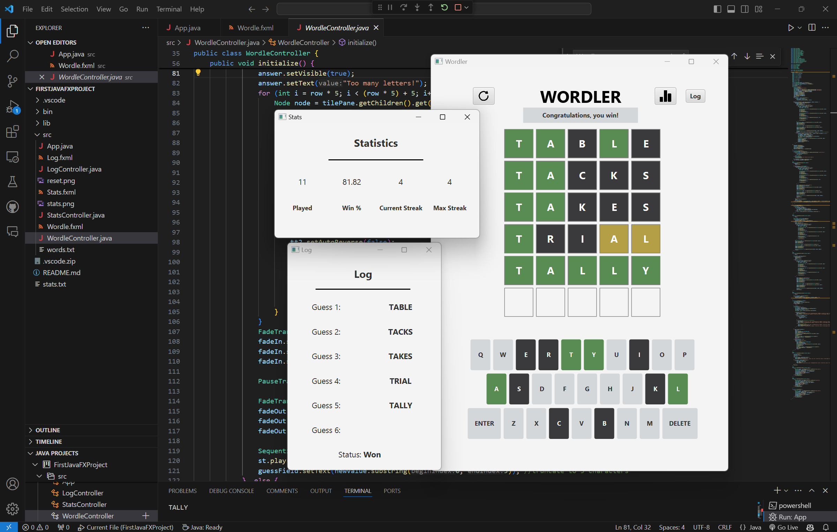This screenshot has width=837, height=532.
Task: Pause the debug session
Action: point(390,7)
